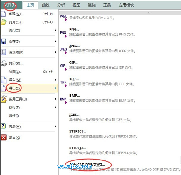Choose 打印(P)... menu entry

[x=29, y=63]
